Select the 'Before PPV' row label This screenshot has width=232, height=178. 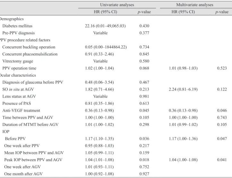click(15, 139)
